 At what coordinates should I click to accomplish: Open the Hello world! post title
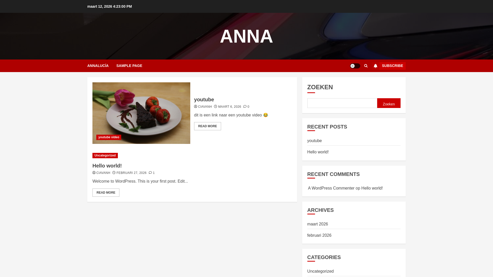pyautogui.click(x=107, y=166)
